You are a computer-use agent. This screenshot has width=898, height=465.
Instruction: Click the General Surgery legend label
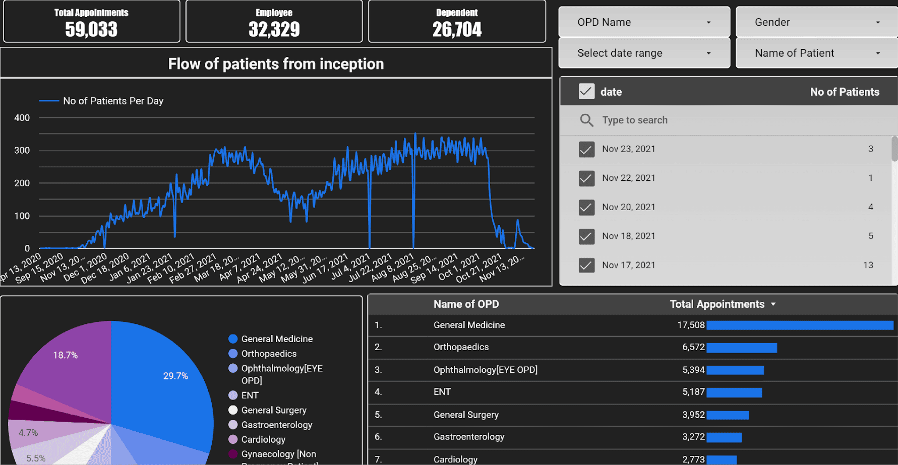click(x=274, y=410)
